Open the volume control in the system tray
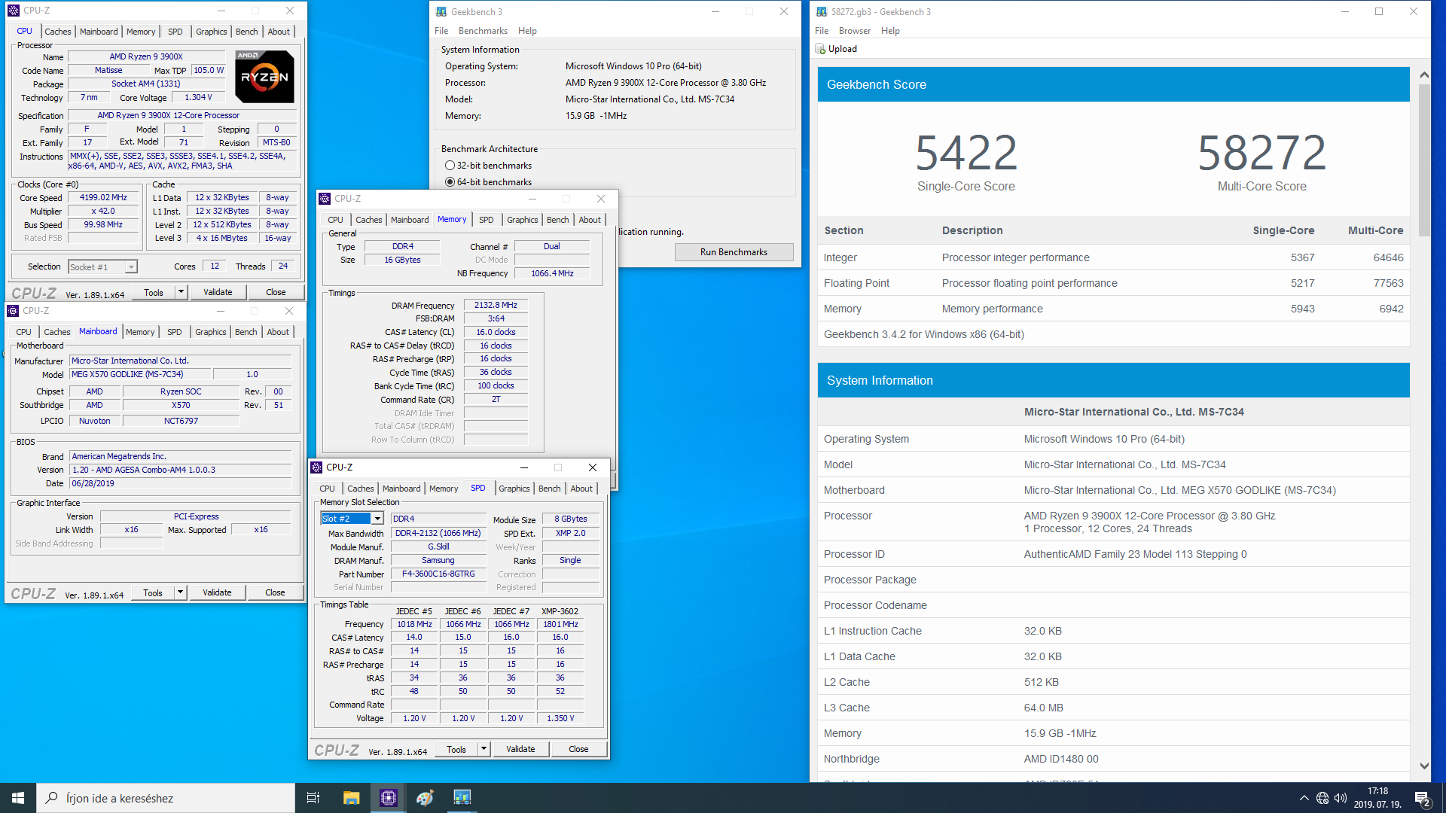 [x=1341, y=798]
